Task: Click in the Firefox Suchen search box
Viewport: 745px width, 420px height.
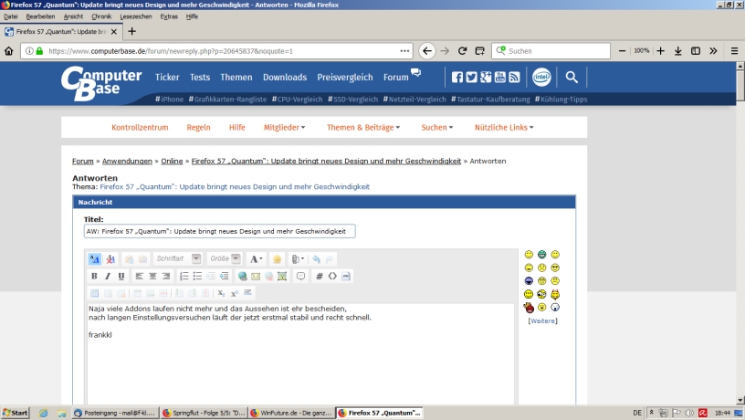Action: coord(551,51)
